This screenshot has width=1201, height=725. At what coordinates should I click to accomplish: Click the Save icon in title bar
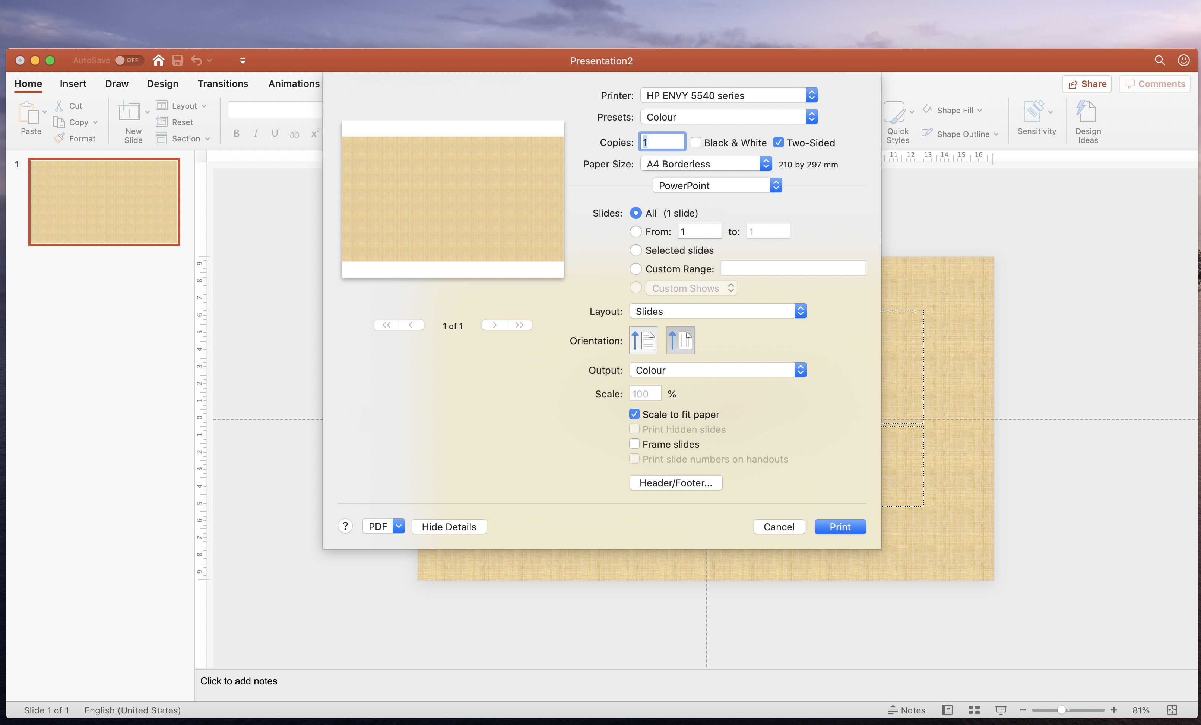tap(177, 60)
